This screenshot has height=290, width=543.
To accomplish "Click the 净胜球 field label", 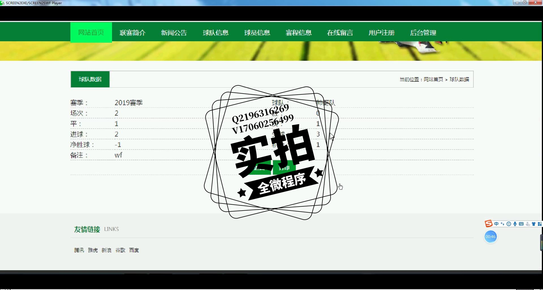I will [x=82, y=145].
